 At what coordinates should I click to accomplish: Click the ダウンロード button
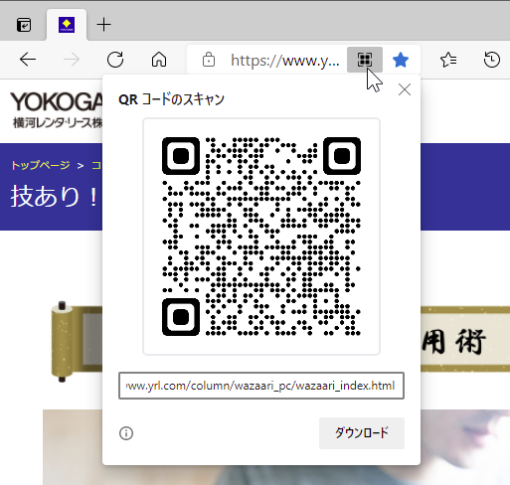pyautogui.click(x=362, y=433)
